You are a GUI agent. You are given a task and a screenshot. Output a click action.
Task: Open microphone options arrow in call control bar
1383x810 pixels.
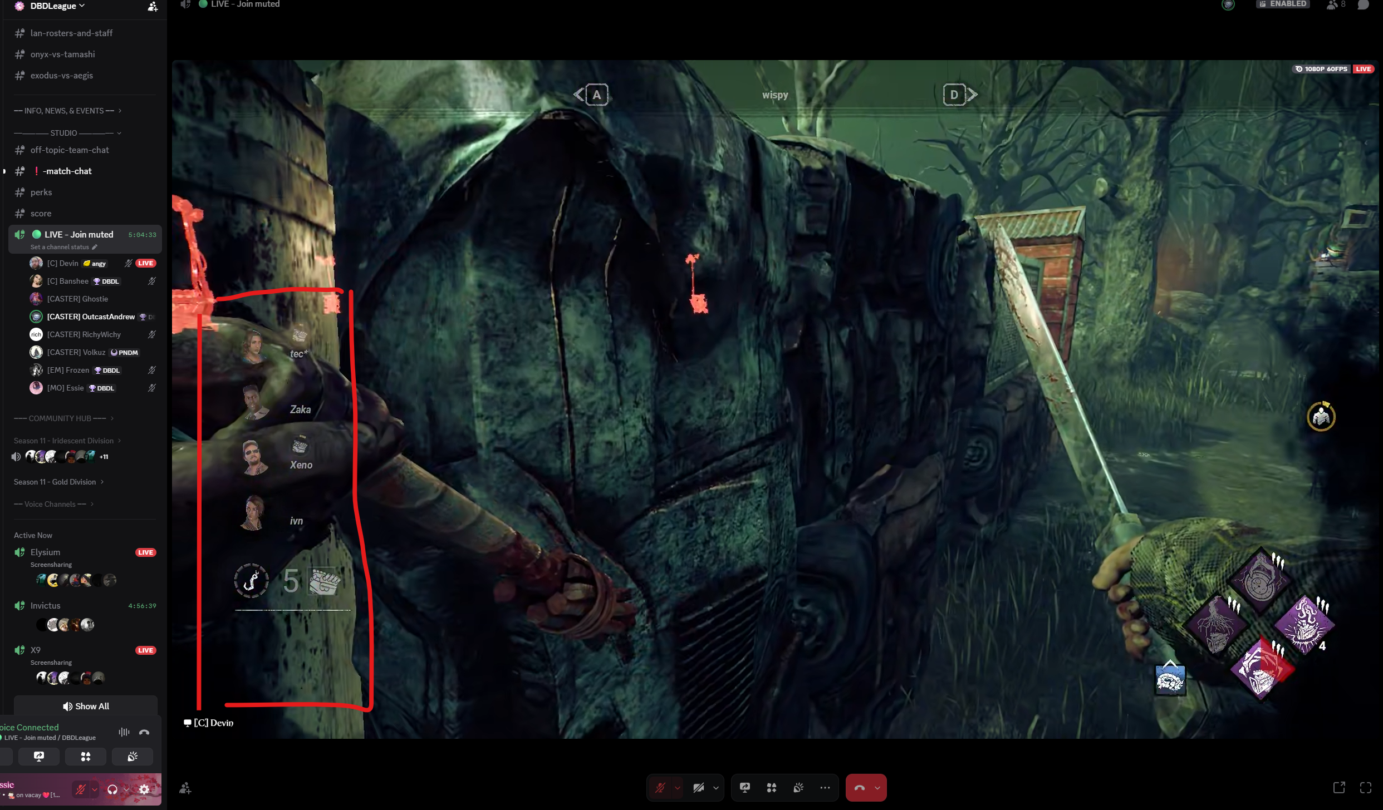678,788
